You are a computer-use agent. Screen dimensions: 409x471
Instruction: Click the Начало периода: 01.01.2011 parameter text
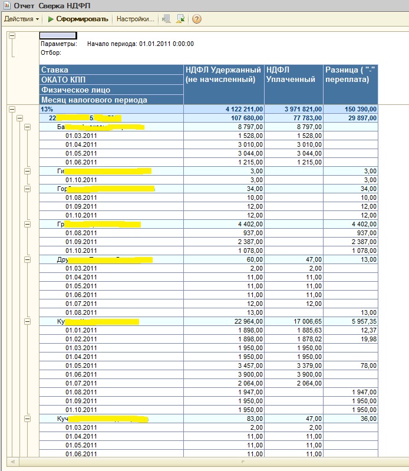[x=140, y=44]
